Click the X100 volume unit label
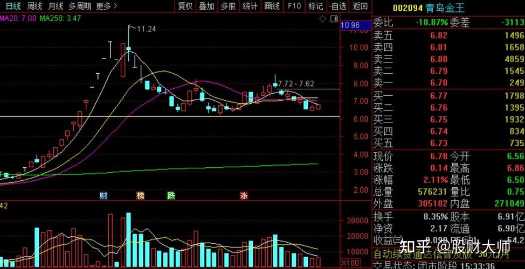This screenshot has height=269, width=525. pyautogui.click(x=351, y=263)
